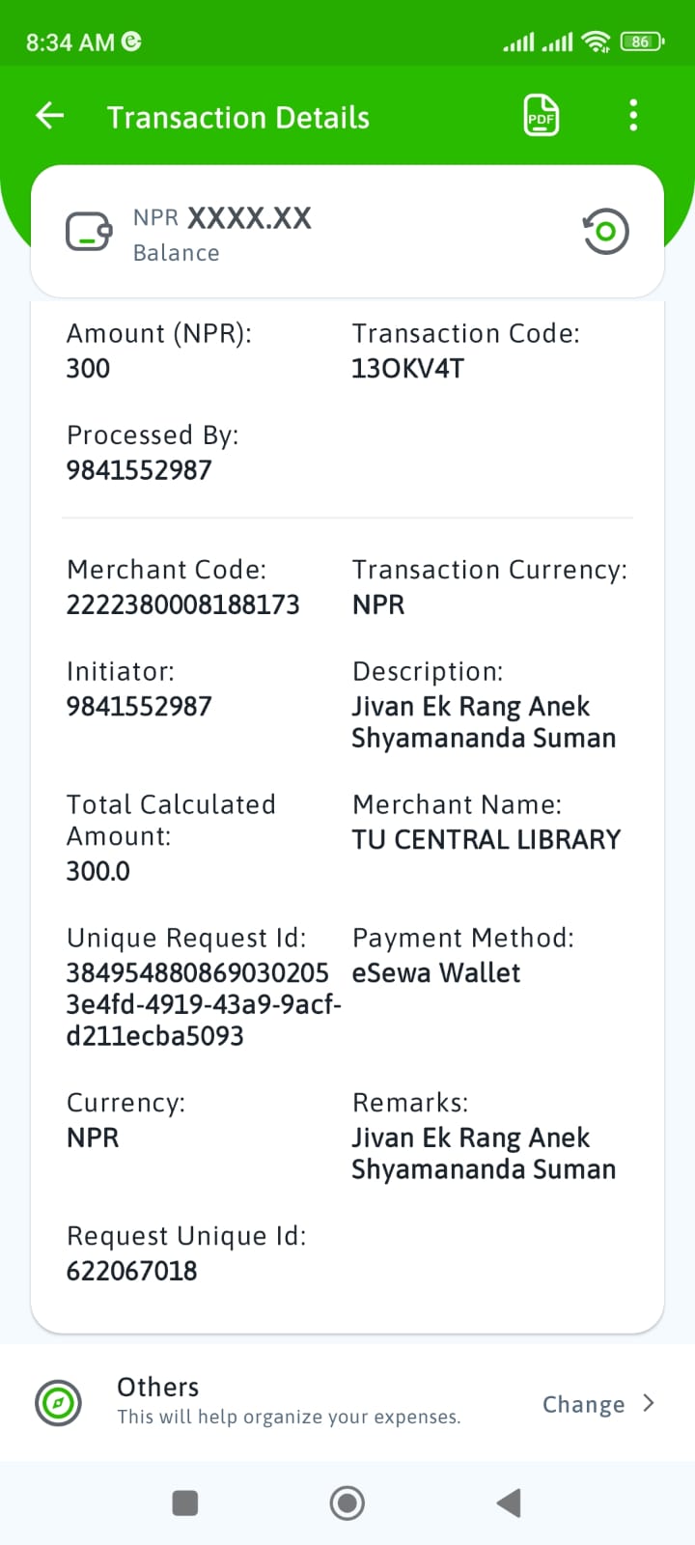The height and width of the screenshot is (1545, 695).
Task: Tap the transaction code 13OKV4T
Action: coord(407,369)
